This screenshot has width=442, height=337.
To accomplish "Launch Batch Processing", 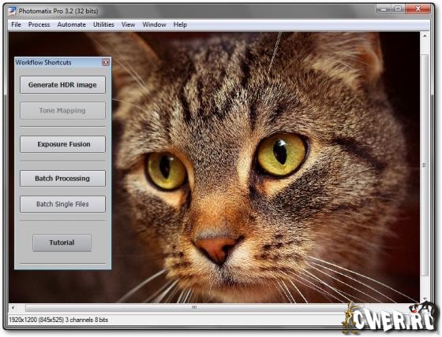I will click(x=62, y=179).
